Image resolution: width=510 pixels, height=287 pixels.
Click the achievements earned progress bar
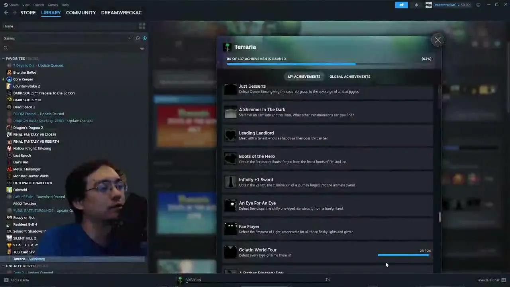coord(329,64)
